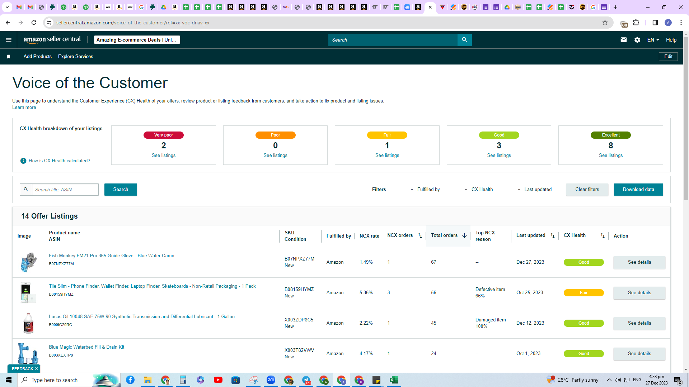Open Tile Slim Phone Finder product link
This screenshot has height=387, width=689.
(152, 286)
